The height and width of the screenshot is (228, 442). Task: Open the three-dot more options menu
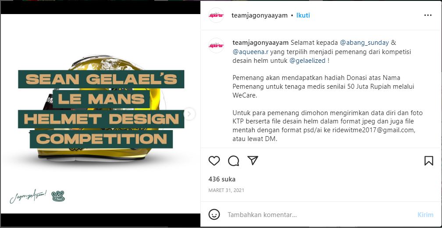tap(428, 15)
